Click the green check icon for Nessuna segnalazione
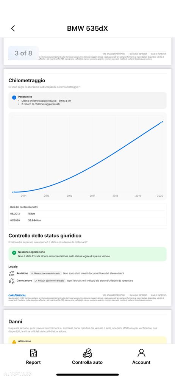Image resolution: width=175 pixels, height=379 pixels. click(x=14, y=252)
